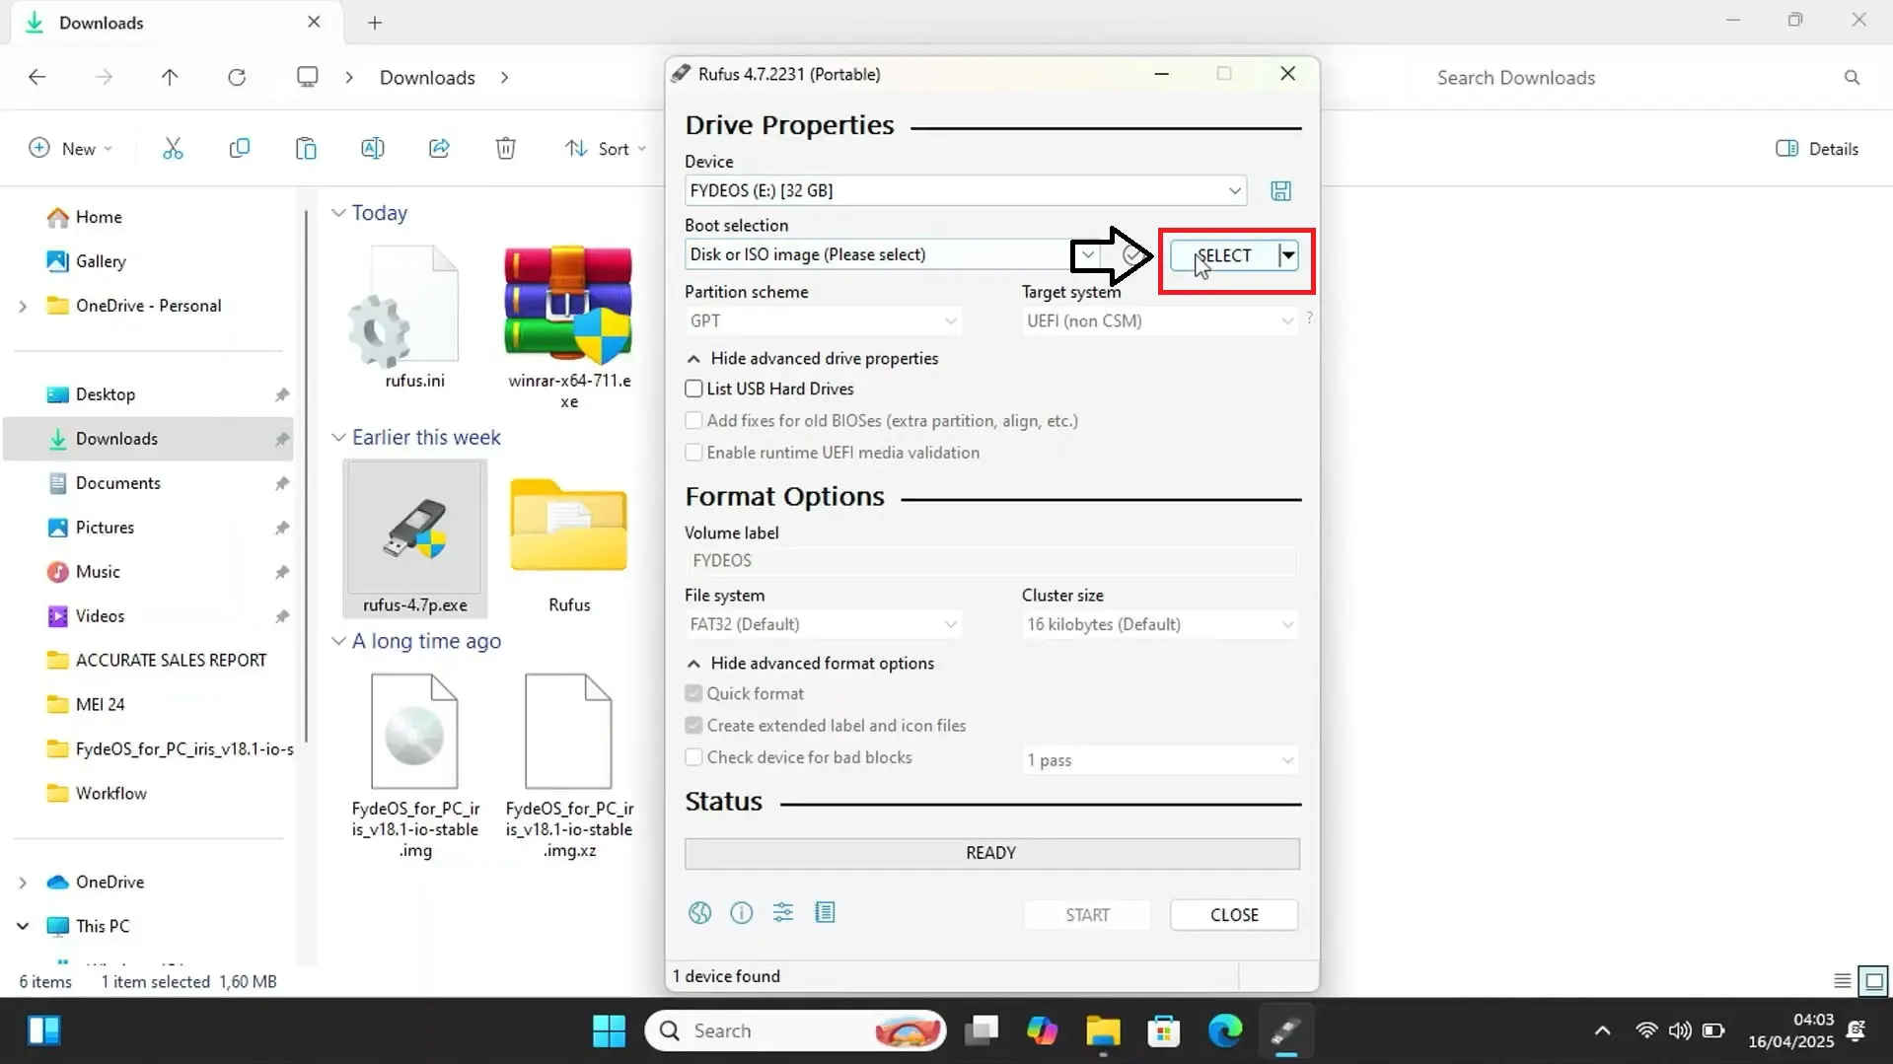
Task: Paste item using toolbar icon
Action: tap(306, 148)
